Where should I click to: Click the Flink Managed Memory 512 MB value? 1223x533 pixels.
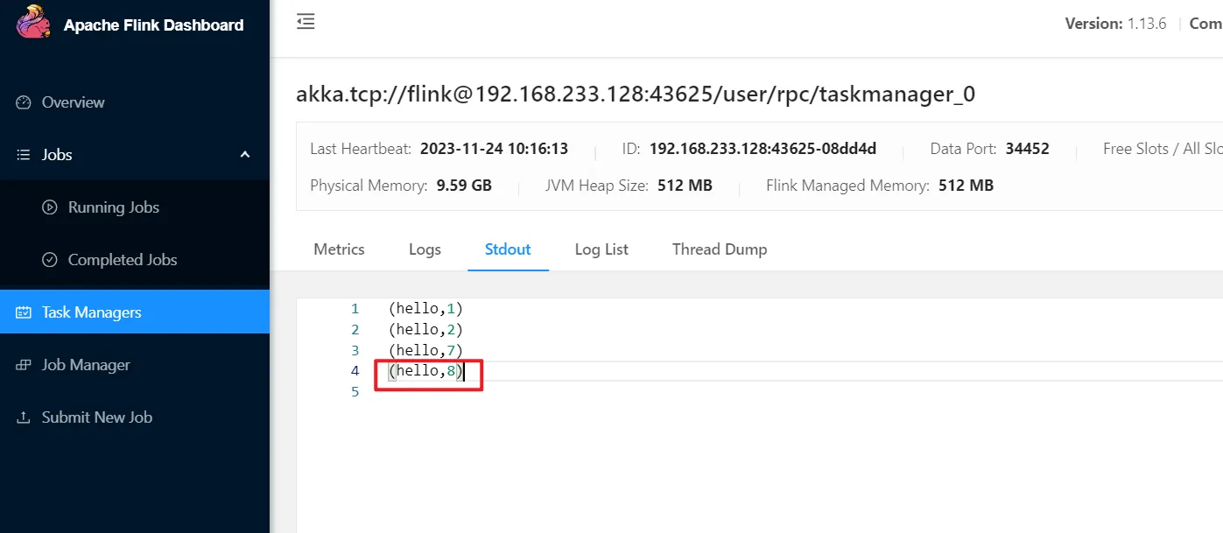tap(966, 186)
